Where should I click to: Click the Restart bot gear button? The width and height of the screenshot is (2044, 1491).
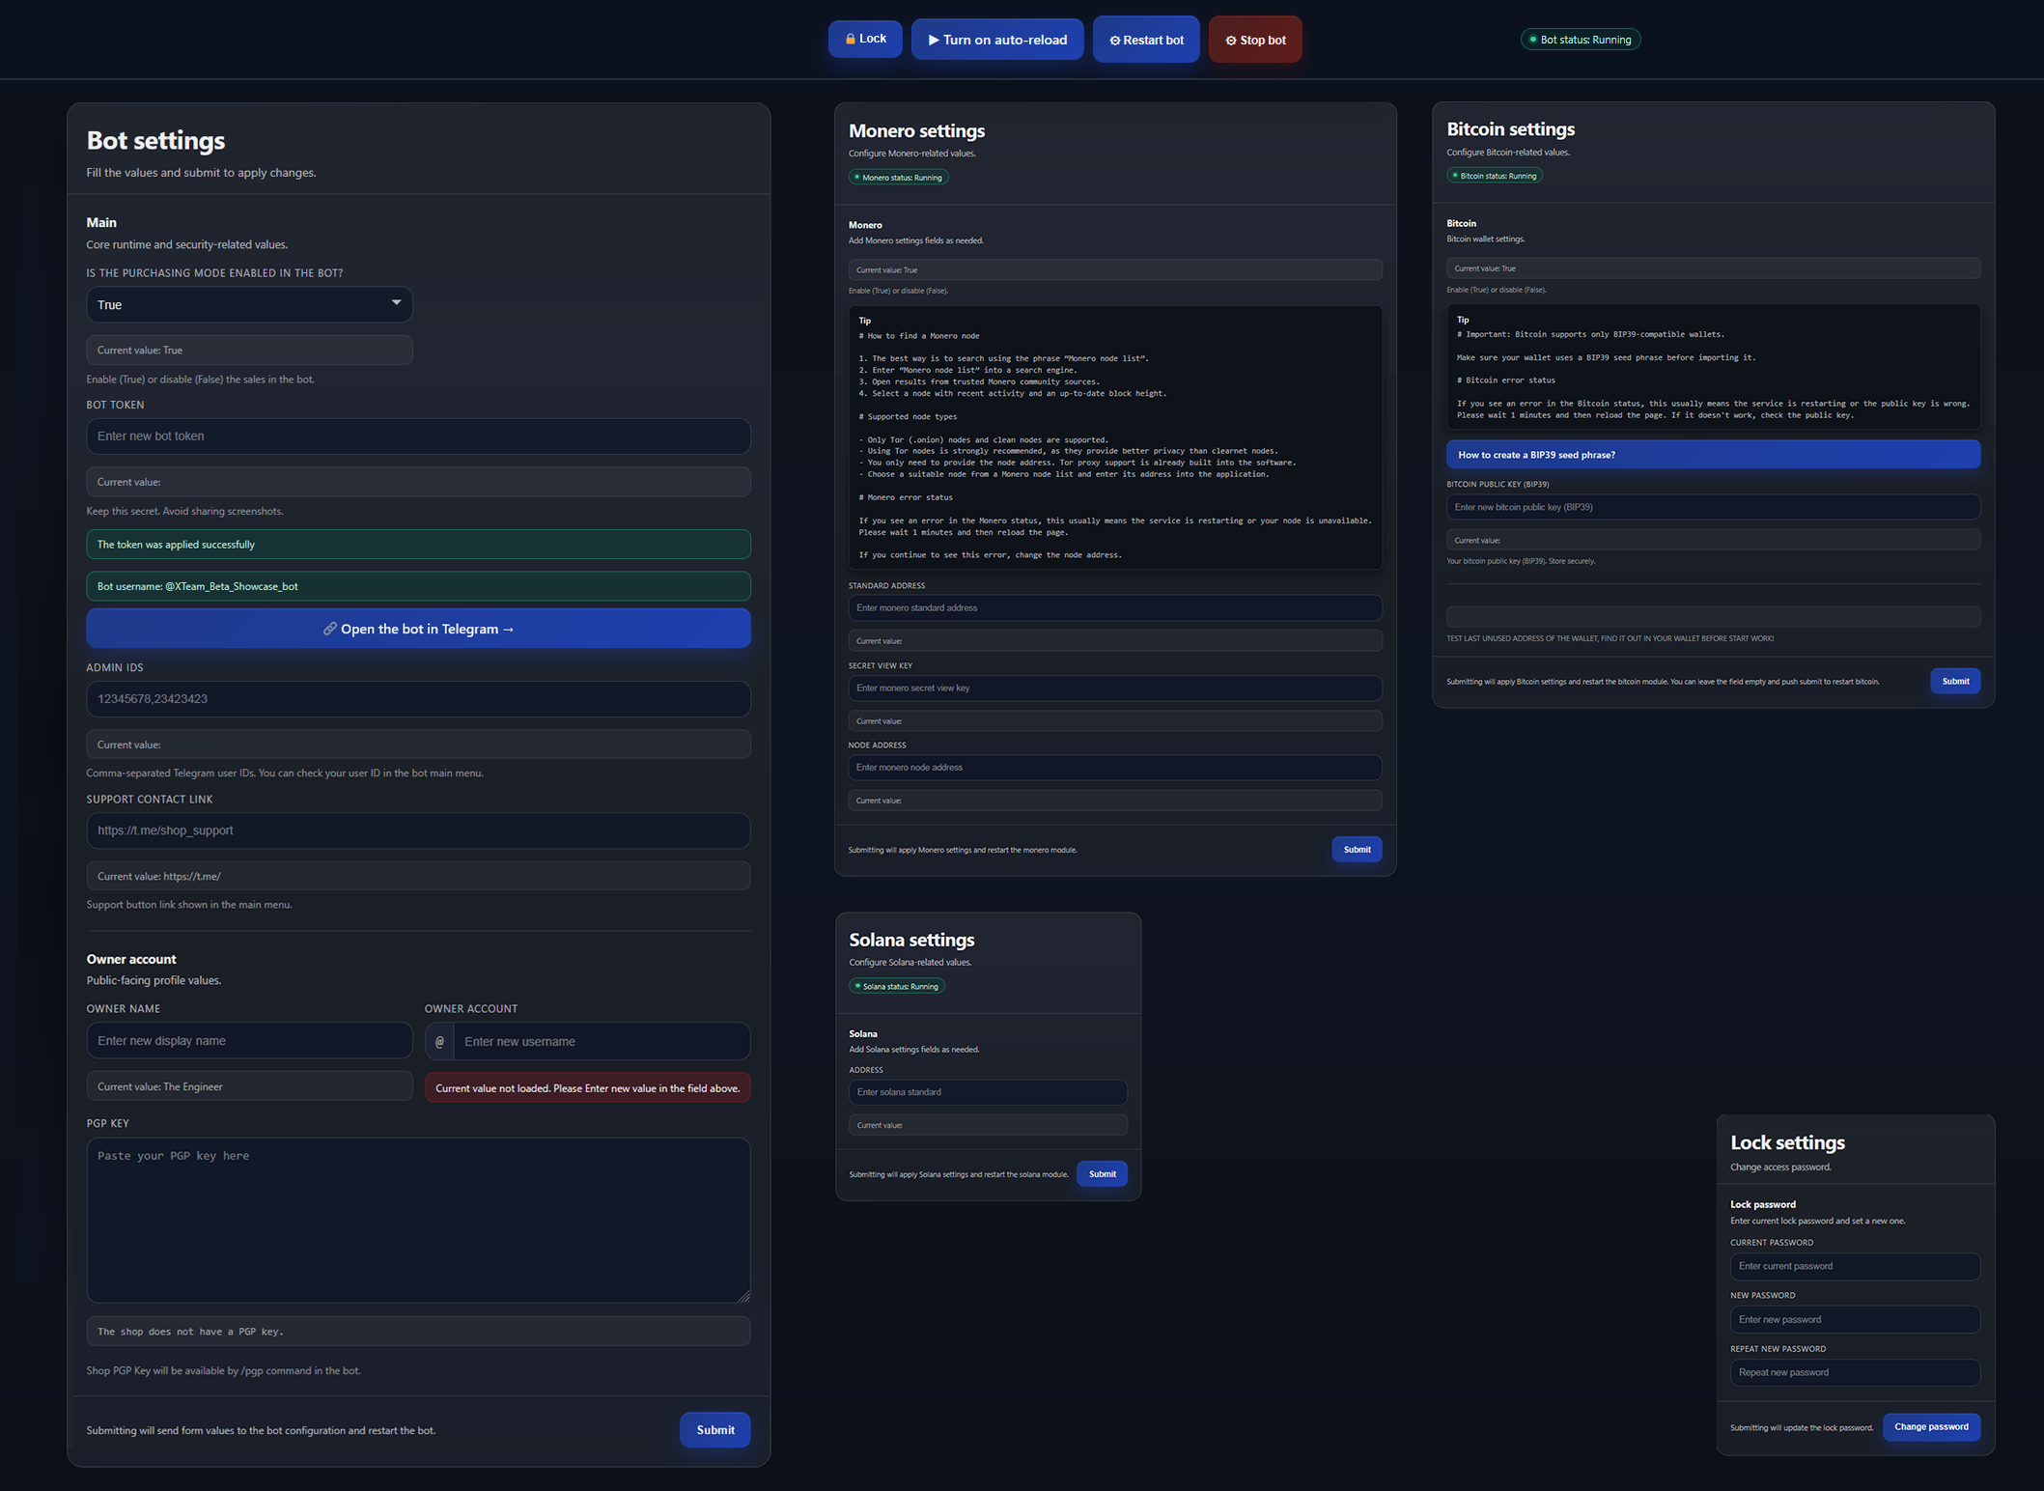(x=1145, y=40)
